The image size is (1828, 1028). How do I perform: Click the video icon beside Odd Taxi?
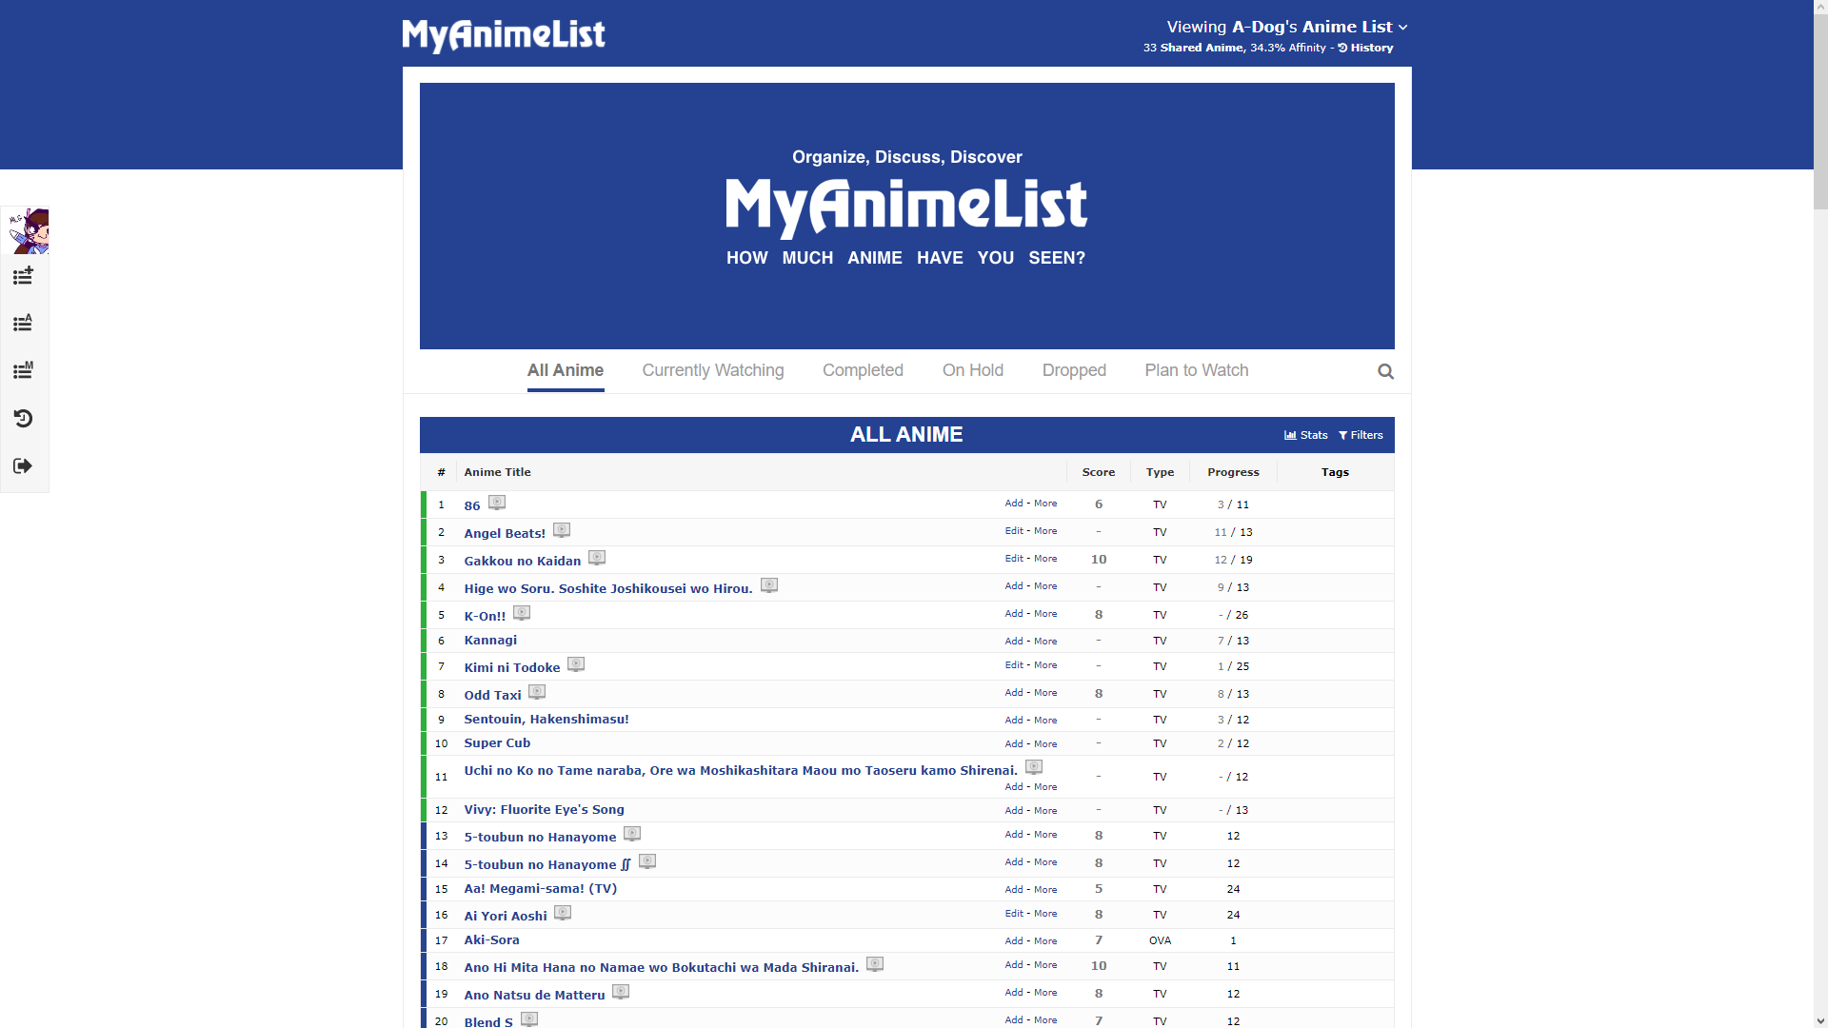pos(537,692)
